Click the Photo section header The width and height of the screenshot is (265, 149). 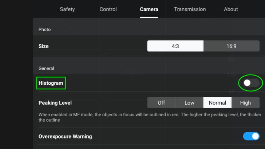tap(44, 29)
